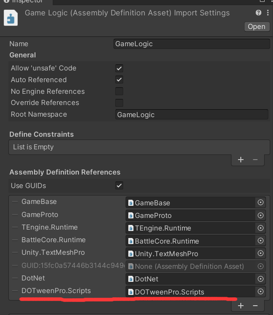Toggle Allow 'unsafe' Code checkbox
Image resolution: width=273 pixels, height=315 pixels.
pos(119,68)
